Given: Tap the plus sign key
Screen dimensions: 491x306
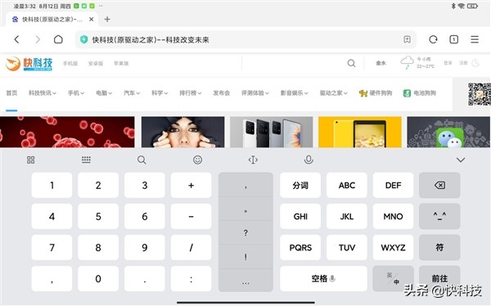Looking at the screenshot, I should (x=191, y=185).
